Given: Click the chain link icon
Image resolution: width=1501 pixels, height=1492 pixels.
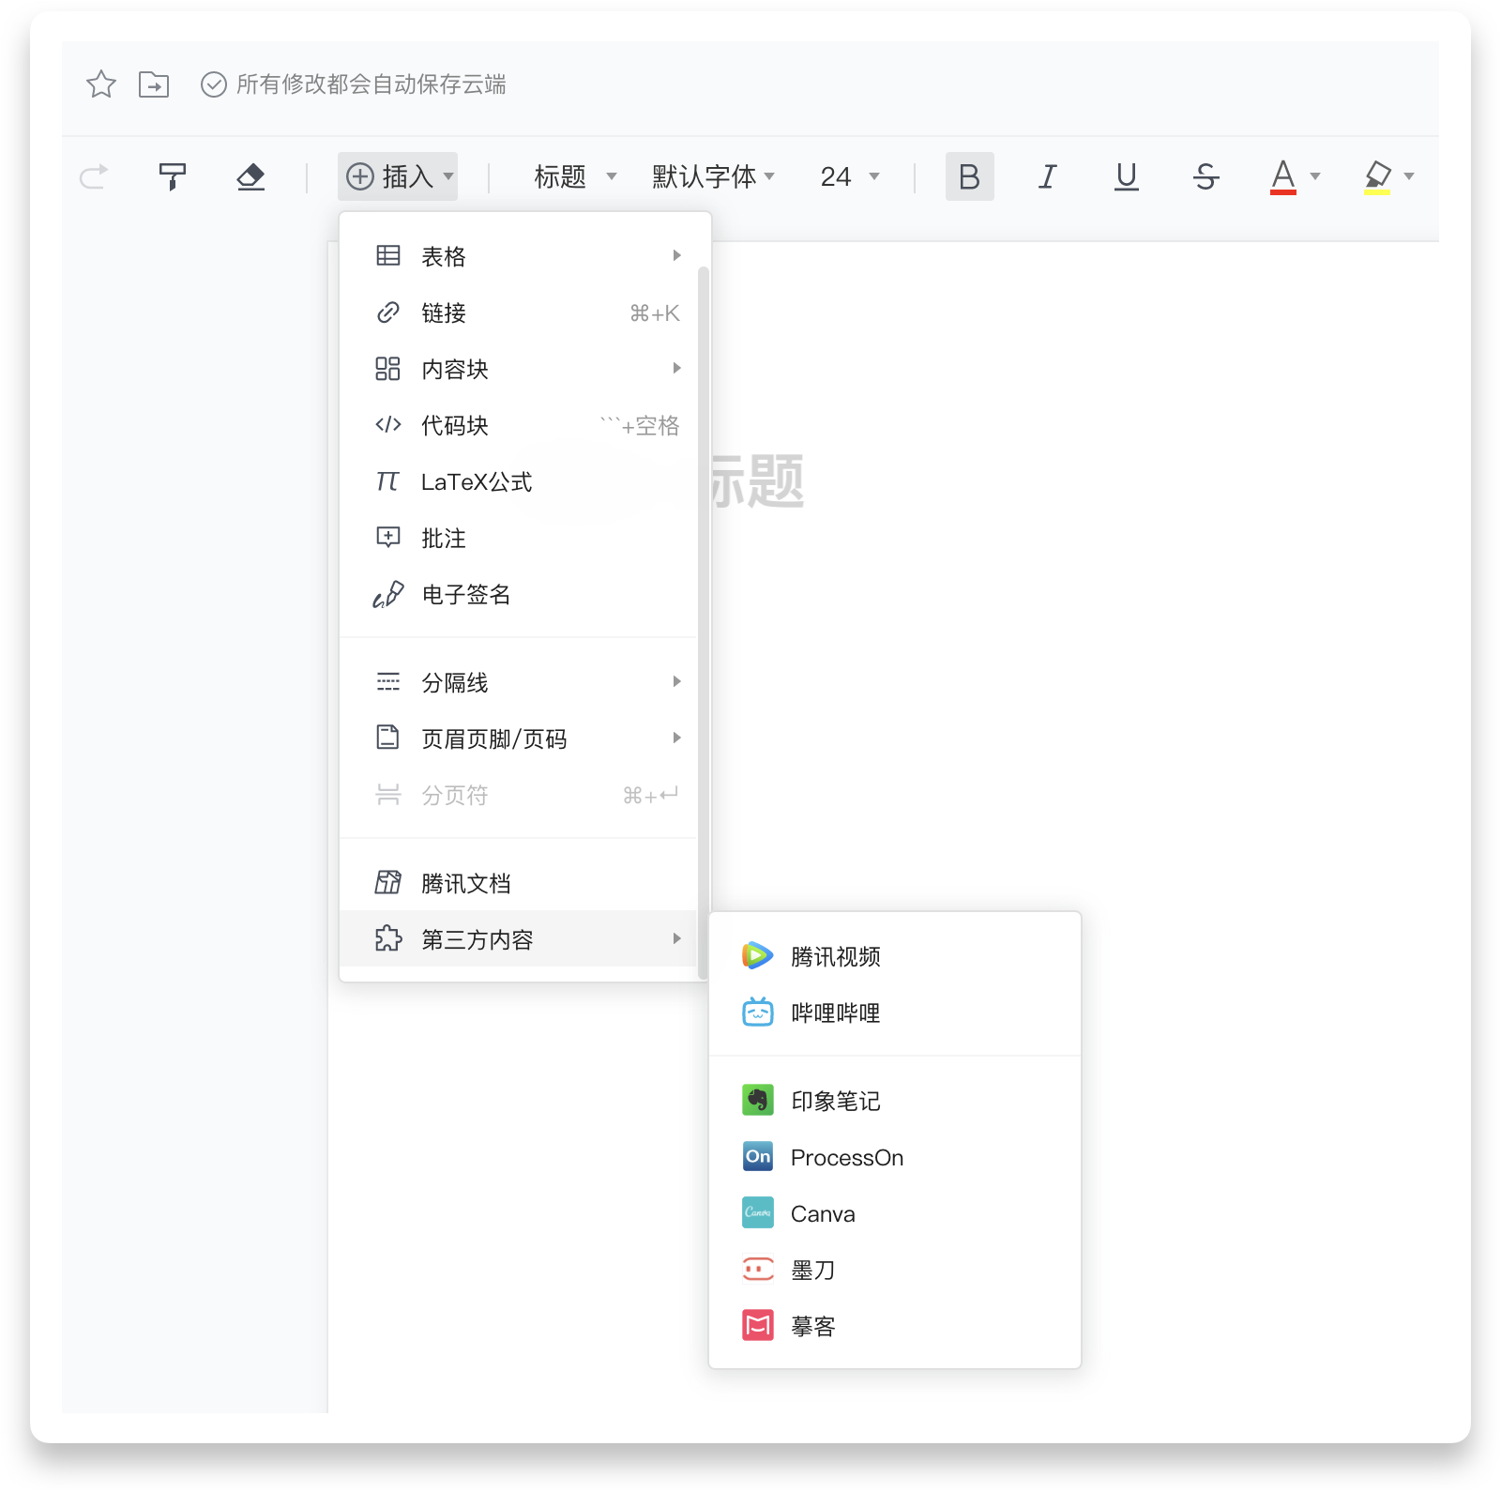Looking at the screenshot, I should click(388, 312).
